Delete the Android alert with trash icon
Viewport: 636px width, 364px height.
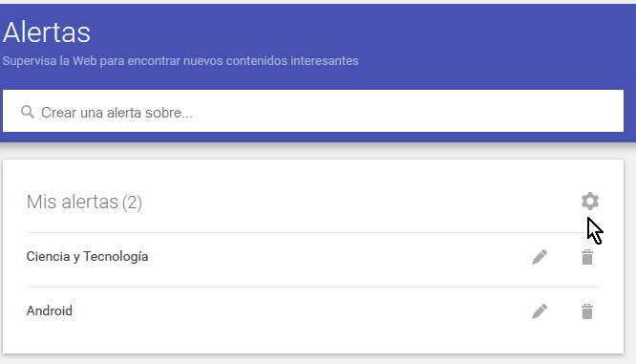[587, 311]
